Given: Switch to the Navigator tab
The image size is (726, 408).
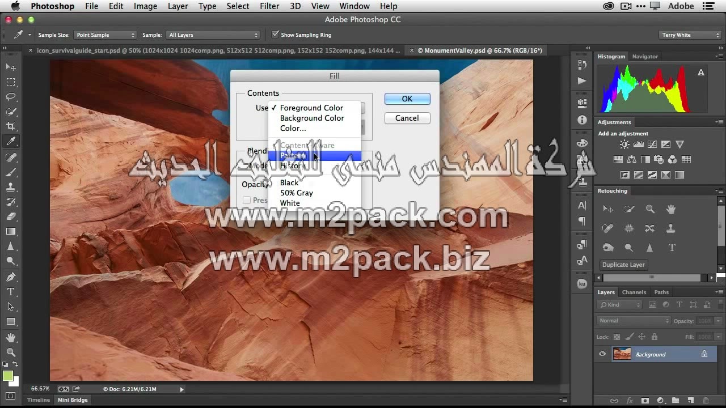Looking at the screenshot, I should 645,57.
